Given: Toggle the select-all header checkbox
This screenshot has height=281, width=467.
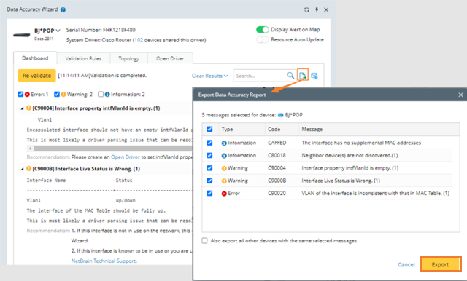Looking at the screenshot, I should click(x=209, y=129).
